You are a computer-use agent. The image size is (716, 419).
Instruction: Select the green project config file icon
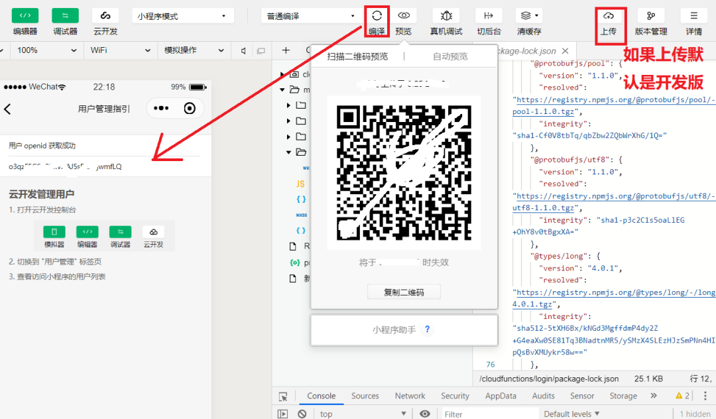pyautogui.click(x=295, y=263)
